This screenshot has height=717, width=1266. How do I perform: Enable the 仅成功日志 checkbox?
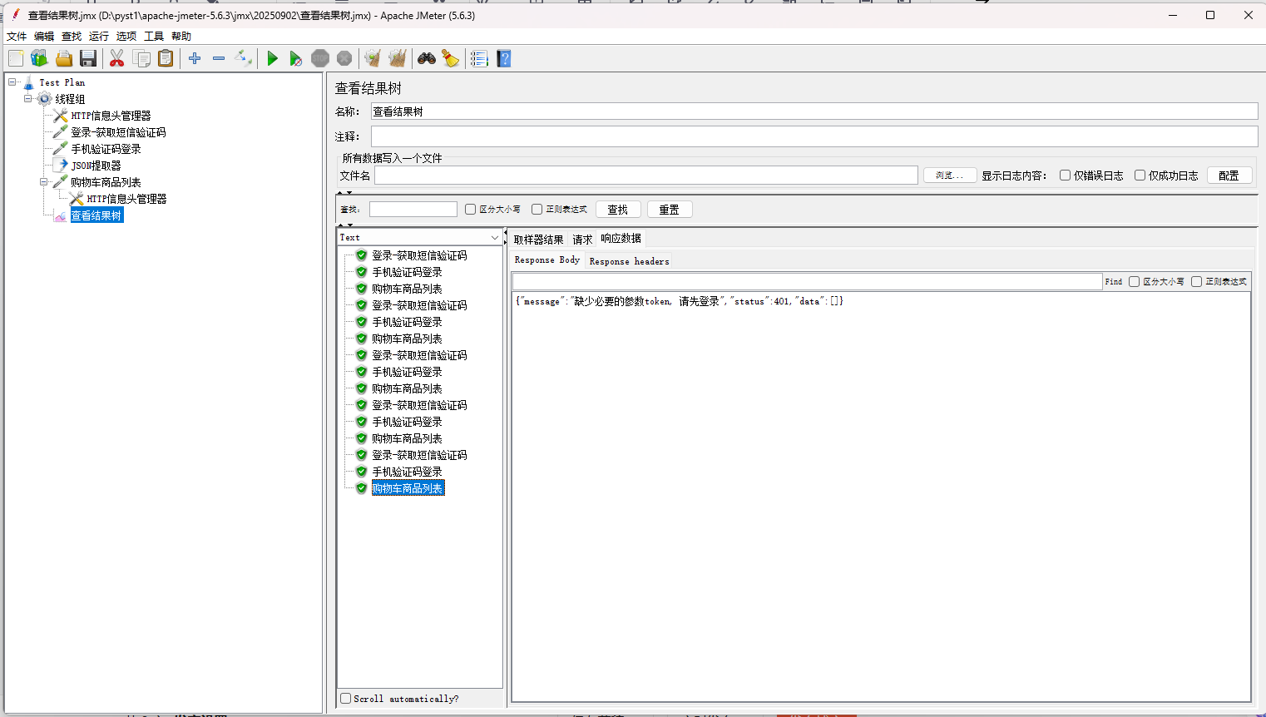[x=1140, y=176]
